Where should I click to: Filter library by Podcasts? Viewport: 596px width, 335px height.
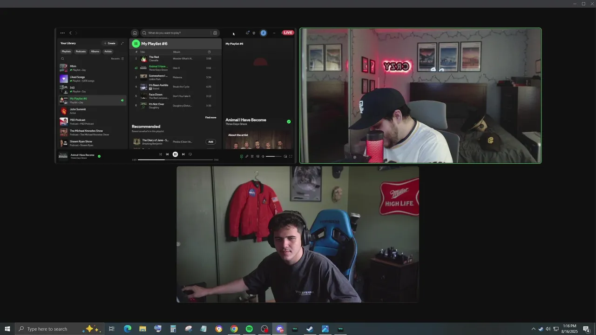[x=81, y=52]
